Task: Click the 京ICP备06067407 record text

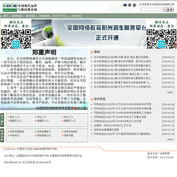Action: tap(13, 163)
